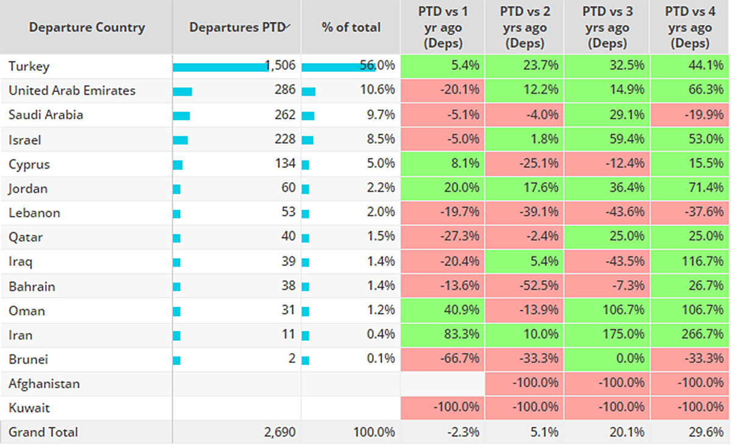731x445 pixels.
Task: Click the United Arab Emirates row label
Action: coord(72,91)
